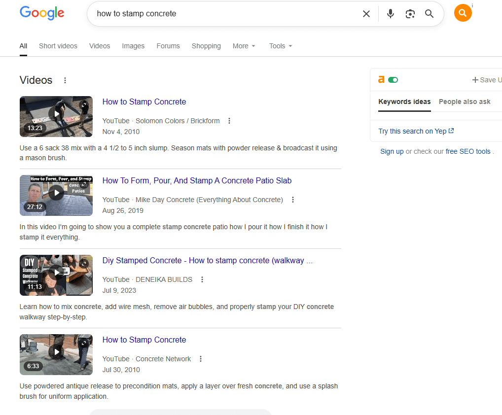Toggle the green Ahrefs toolbar switch
502x415 pixels.
393,80
